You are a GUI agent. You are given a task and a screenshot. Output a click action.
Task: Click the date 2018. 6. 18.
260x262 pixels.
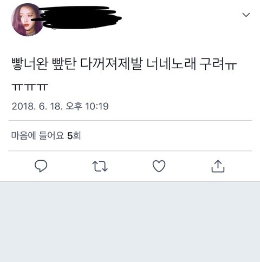[37, 106]
